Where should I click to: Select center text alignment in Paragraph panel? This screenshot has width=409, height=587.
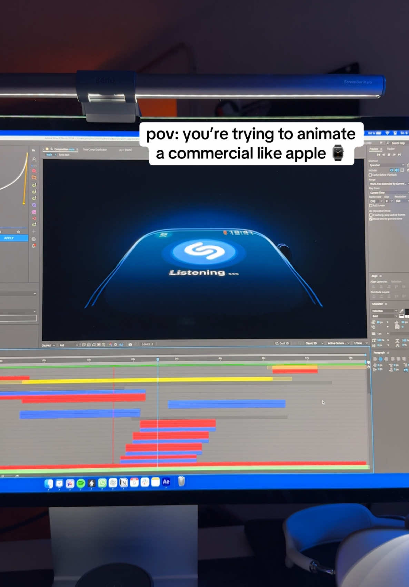380,359
